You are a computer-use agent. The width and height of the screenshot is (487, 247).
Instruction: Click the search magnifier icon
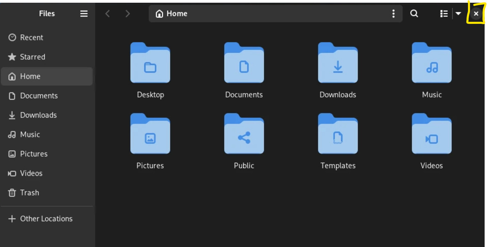[x=414, y=14]
